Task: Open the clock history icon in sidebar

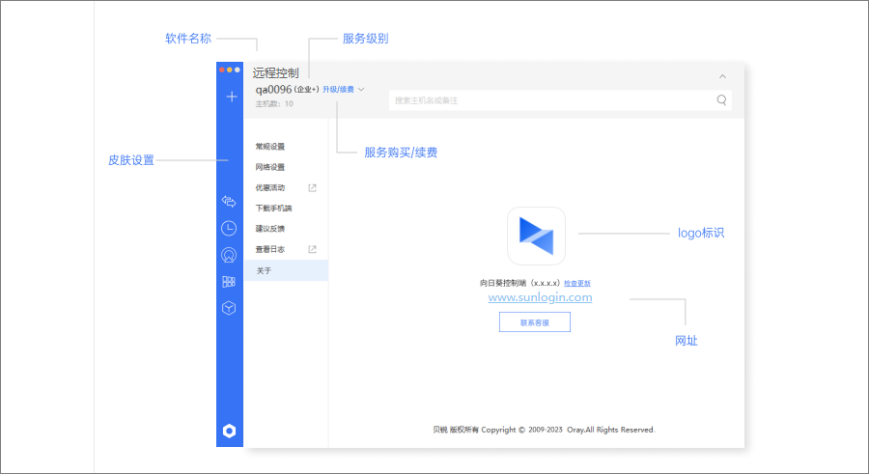Action: (x=229, y=228)
